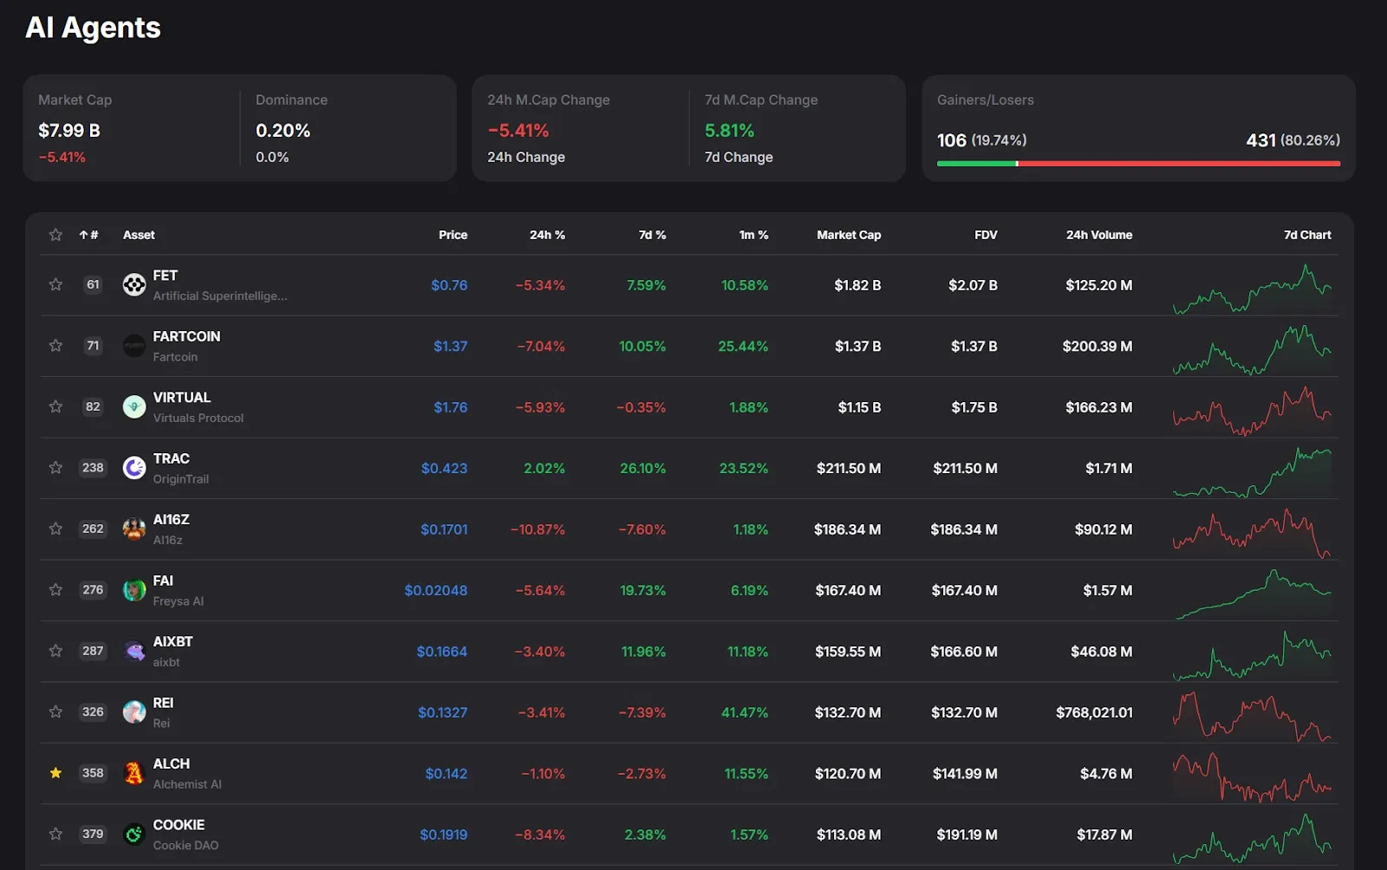Image resolution: width=1387 pixels, height=870 pixels.
Task: Click the FAI Freysa AI icon
Action: (x=133, y=590)
